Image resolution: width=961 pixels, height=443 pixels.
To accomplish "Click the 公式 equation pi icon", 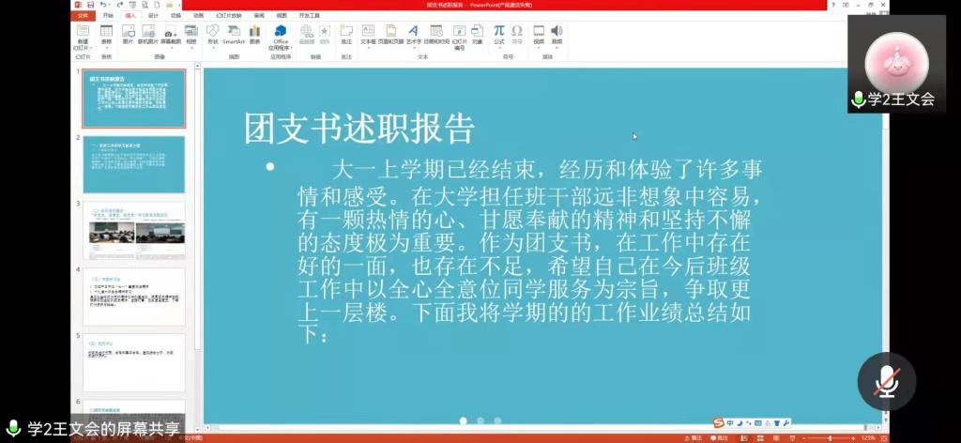I will [x=499, y=35].
